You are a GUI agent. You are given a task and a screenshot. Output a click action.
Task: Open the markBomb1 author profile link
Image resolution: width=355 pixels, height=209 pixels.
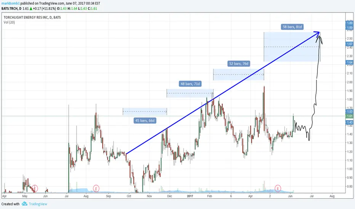click(x=11, y=3)
